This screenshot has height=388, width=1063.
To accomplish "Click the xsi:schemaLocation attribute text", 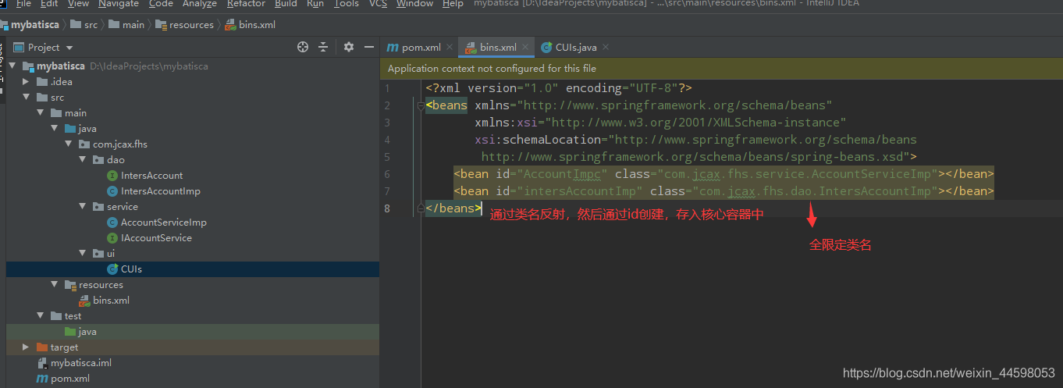I will pos(538,140).
